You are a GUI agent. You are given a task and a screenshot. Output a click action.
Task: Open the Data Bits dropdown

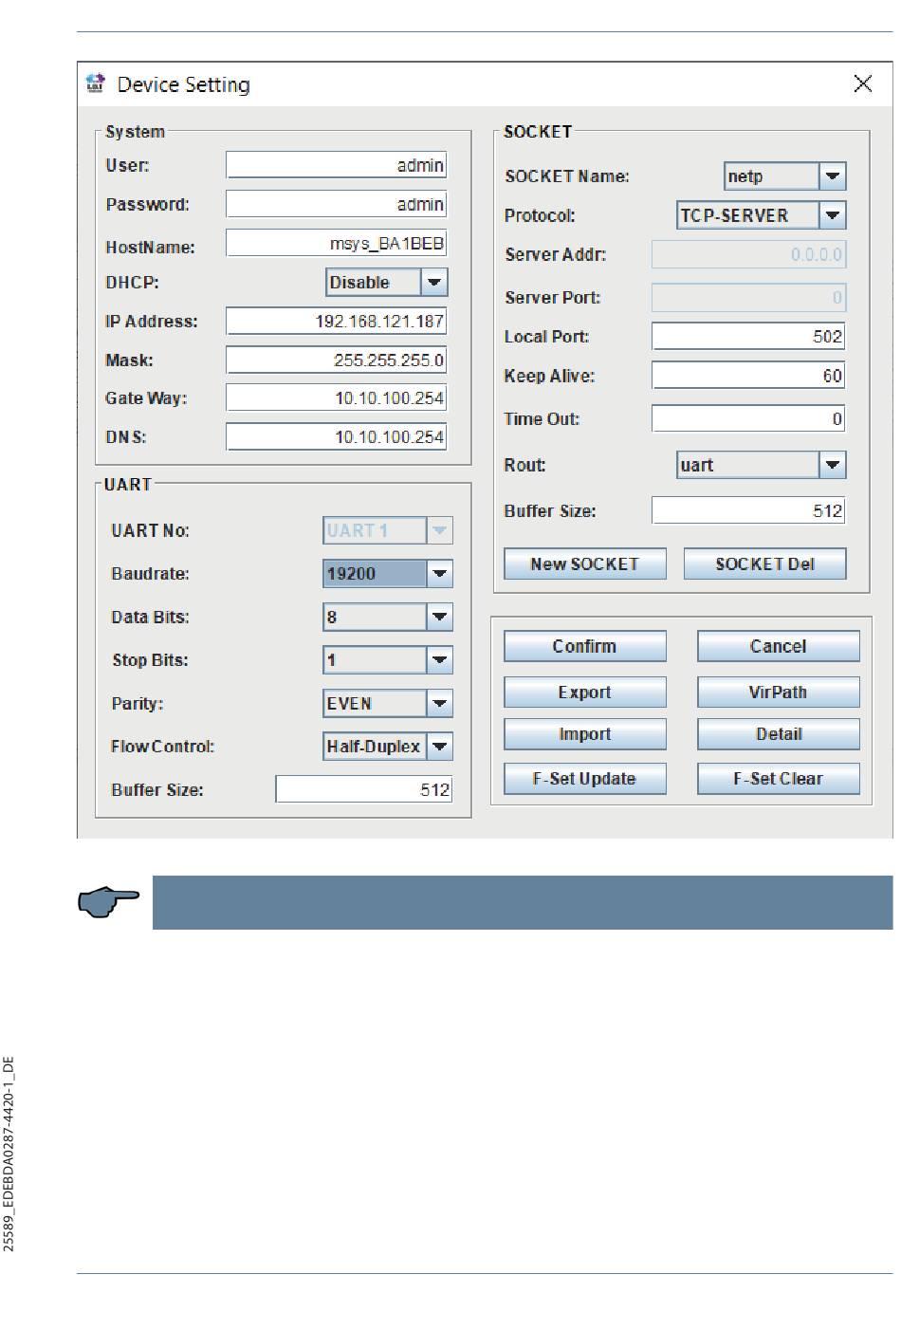(x=387, y=617)
